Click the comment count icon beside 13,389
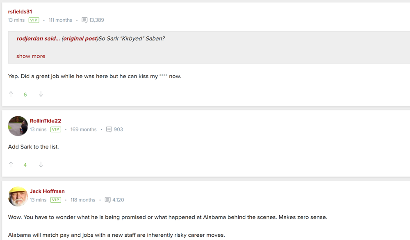Screen dimensions: 410x240 click(84, 20)
